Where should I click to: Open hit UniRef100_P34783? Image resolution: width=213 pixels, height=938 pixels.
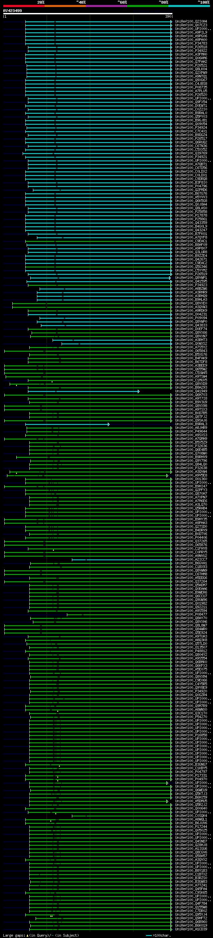pyautogui.click(x=191, y=43)
